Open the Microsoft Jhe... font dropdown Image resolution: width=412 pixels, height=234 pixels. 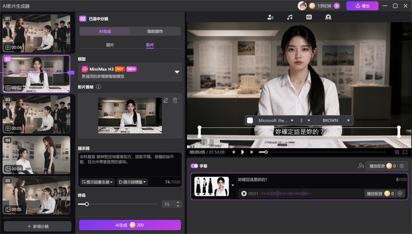coord(276,121)
